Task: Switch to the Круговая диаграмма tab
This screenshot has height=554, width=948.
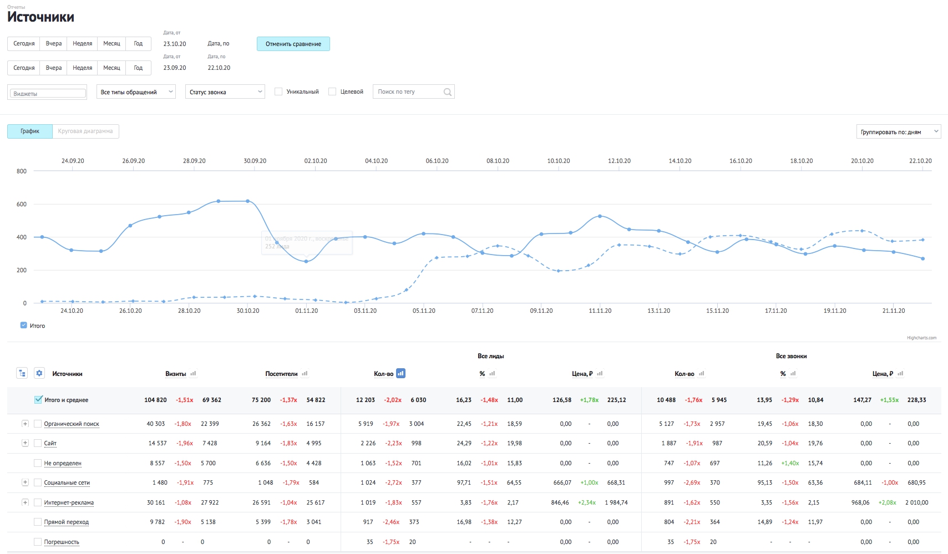Action: 85,131
